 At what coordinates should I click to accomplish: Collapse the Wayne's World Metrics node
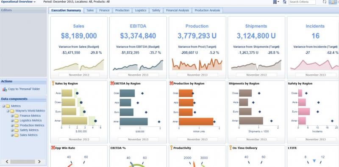(8, 111)
